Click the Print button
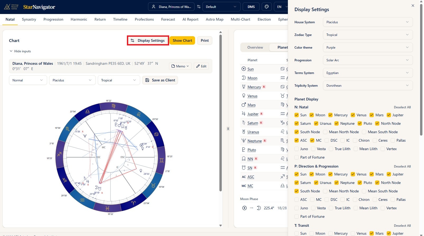 coord(205,40)
